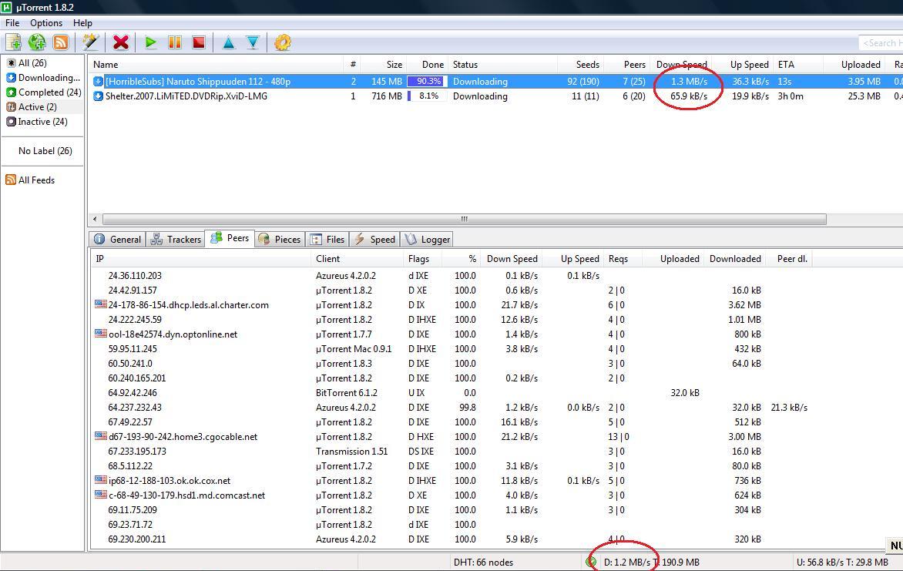Image resolution: width=903 pixels, height=571 pixels.
Task: Select Active (2) in the sidebar
Action: tap(32, 106)
